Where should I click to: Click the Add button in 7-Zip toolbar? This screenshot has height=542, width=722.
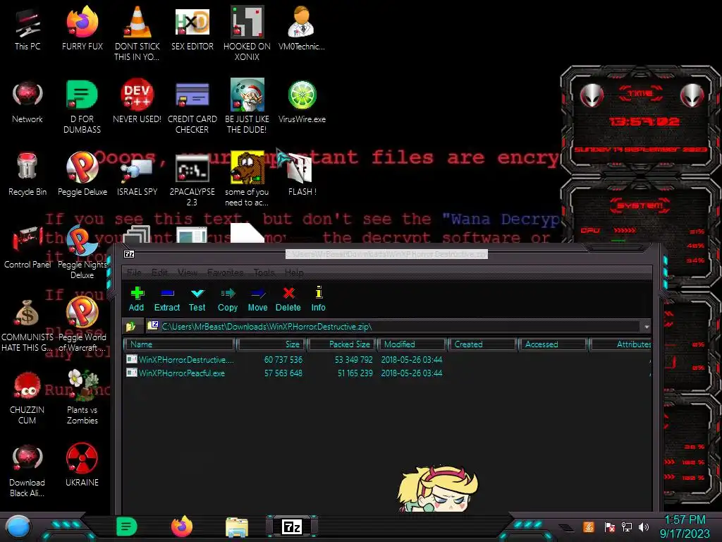(136, 299)
